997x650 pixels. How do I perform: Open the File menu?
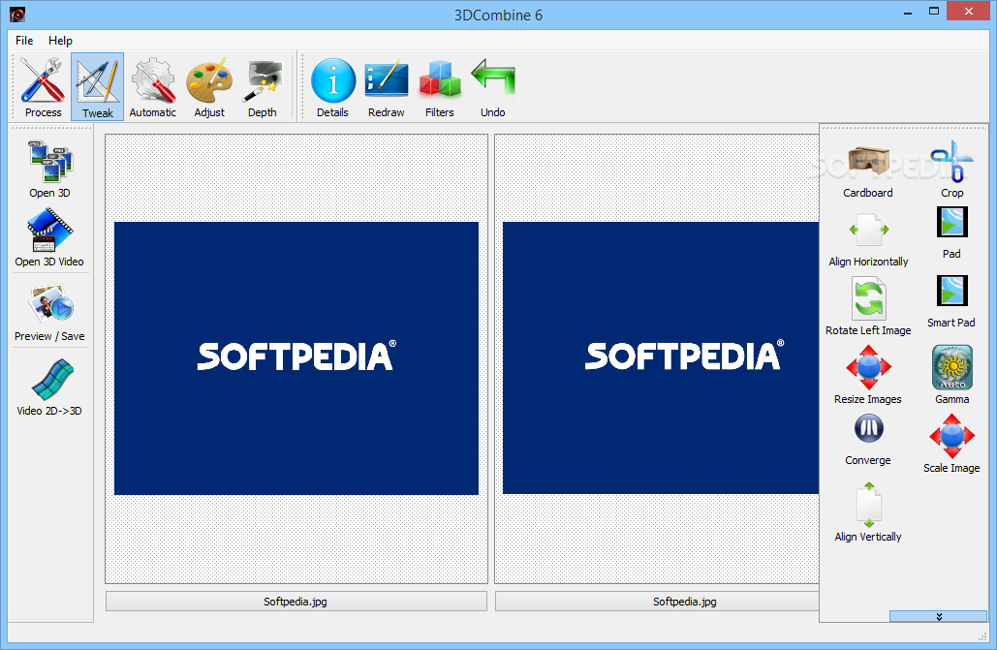24,40
